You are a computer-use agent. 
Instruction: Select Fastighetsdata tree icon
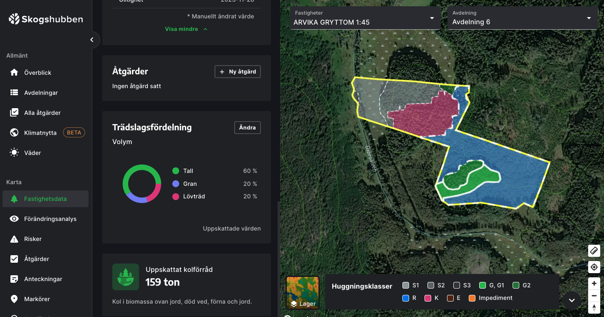point(14,199)
